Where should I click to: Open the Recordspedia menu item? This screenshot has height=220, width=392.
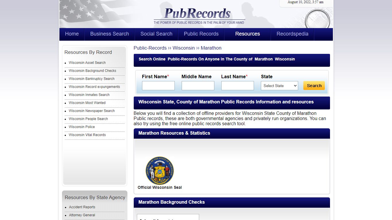(292, 34)
